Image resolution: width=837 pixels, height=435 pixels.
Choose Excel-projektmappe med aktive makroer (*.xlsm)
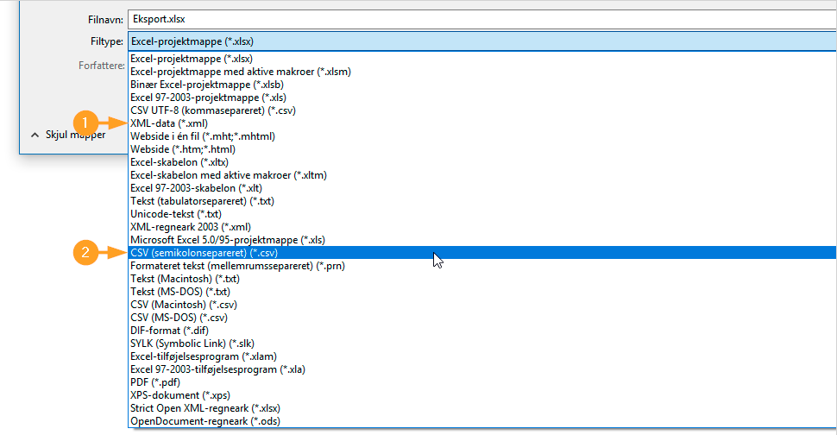(x=482, y=72)
